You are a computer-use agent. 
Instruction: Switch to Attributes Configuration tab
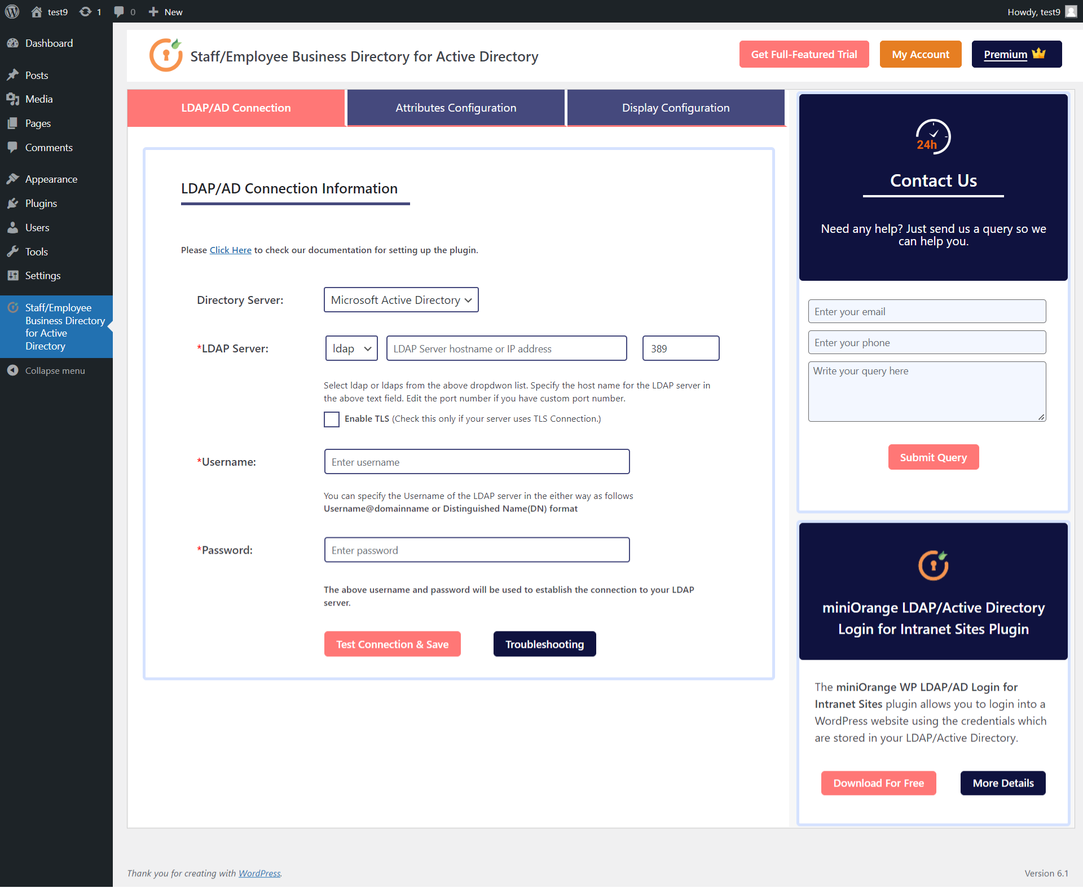click(x=454, y=107)
